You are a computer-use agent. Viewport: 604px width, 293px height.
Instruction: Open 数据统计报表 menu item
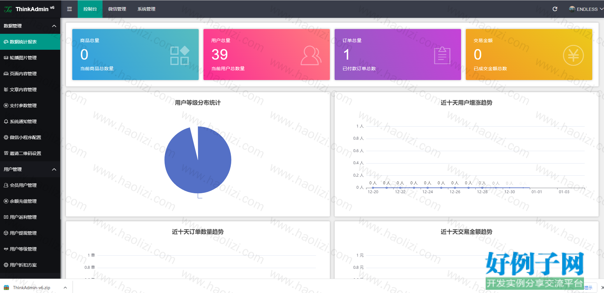(x=30, y=42)
